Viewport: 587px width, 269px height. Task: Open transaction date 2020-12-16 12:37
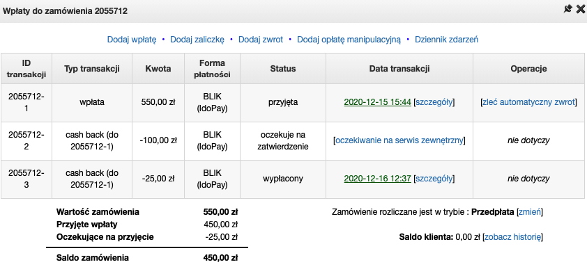click(377, 179)
